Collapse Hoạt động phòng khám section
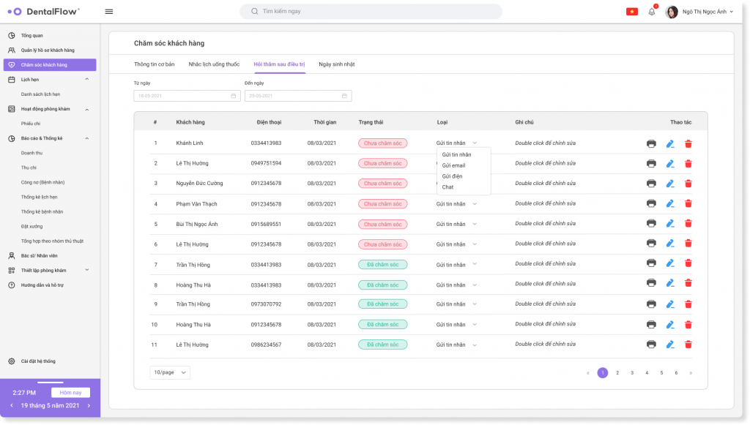Image resolution: width=750 pixels, height=425 pixels. point(87,109)
